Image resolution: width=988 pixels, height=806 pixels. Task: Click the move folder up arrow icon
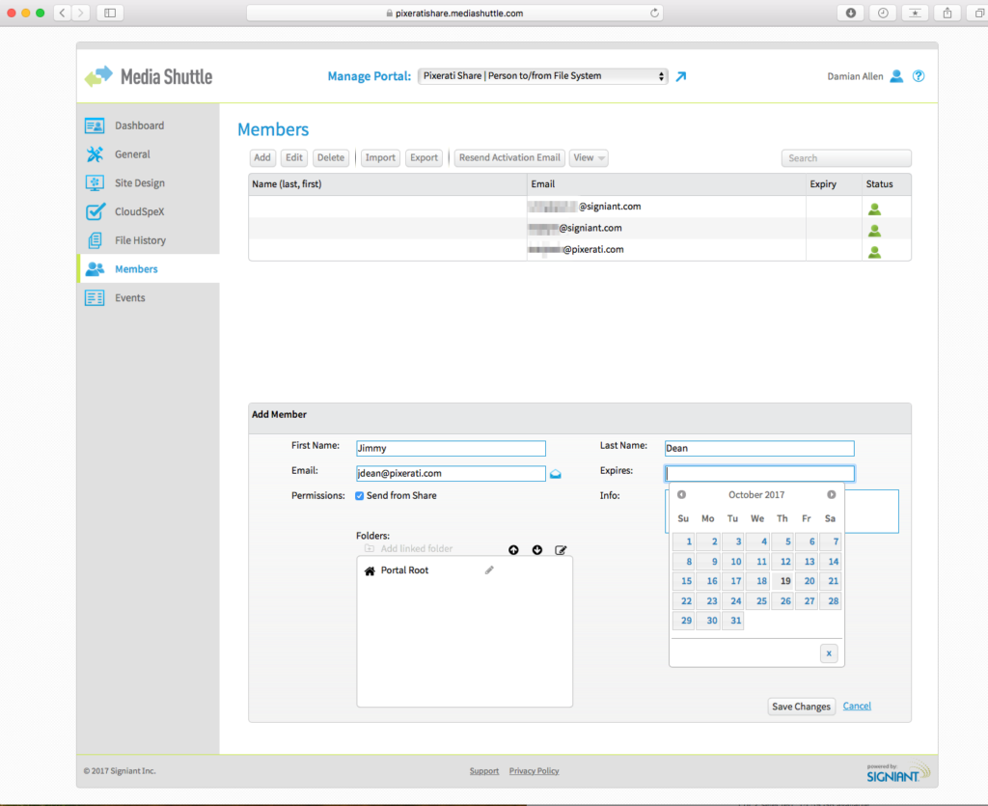[x=513, y=550]
